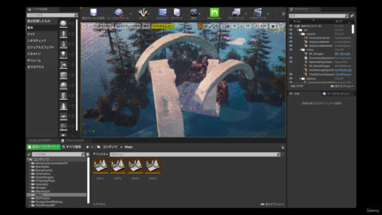Show the BP_GKnight actor
Screen dimensions: 382x215
click(291, 54)
